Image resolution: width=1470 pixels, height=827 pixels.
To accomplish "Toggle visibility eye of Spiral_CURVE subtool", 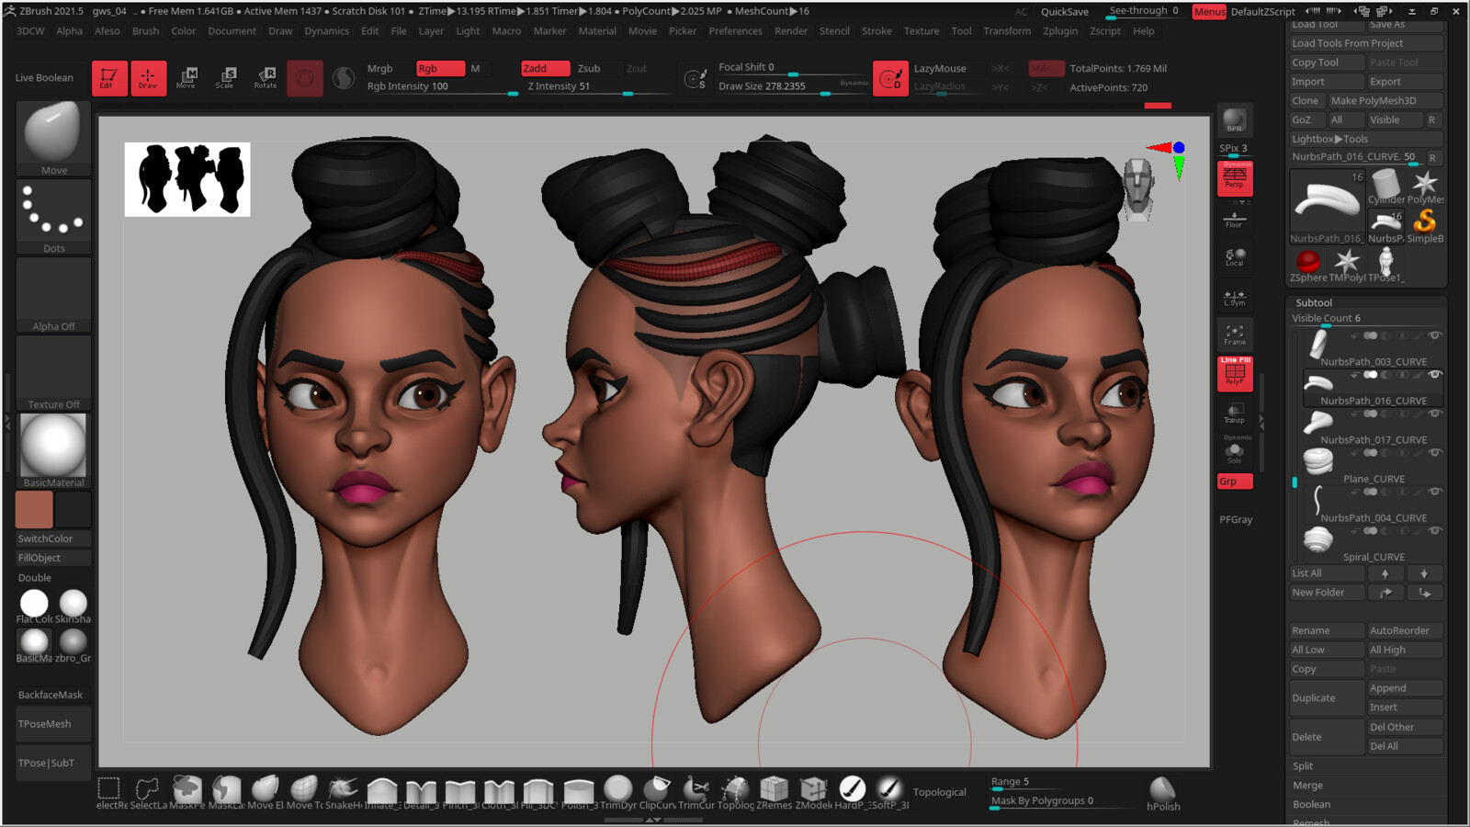I will click(1434, 531).
